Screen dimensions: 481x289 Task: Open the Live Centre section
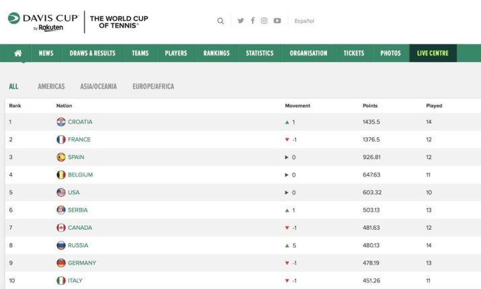tap(433, 53)
